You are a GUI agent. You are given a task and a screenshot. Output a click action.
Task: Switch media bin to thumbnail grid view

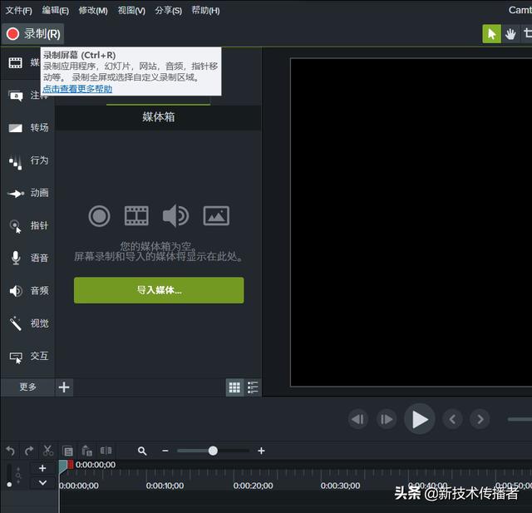(x=234, y=387)
